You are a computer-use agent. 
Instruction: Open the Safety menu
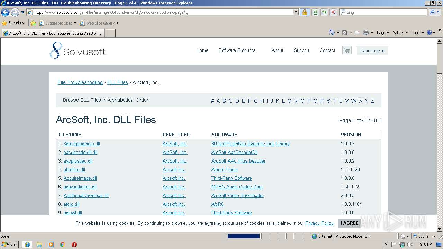click(x=400, y=33)
